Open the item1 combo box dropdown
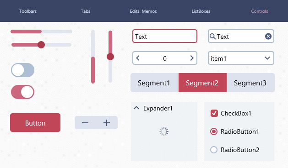The width and height of the screenshot is (288, 168). (241, 58)
